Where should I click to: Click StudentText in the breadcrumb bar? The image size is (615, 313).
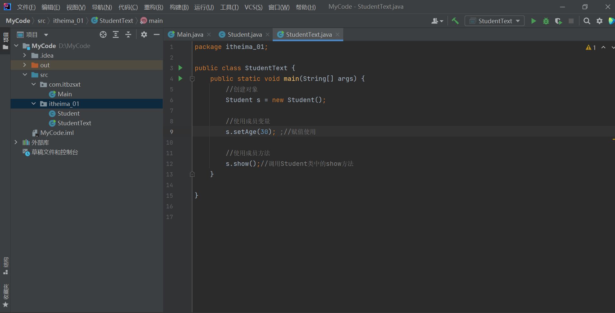pyautogui.click(x=112, y=21)
